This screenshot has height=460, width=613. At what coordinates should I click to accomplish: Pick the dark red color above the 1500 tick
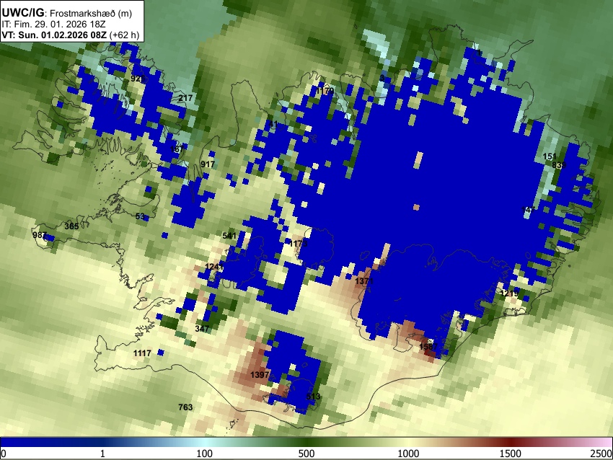[x=511, y=442]
